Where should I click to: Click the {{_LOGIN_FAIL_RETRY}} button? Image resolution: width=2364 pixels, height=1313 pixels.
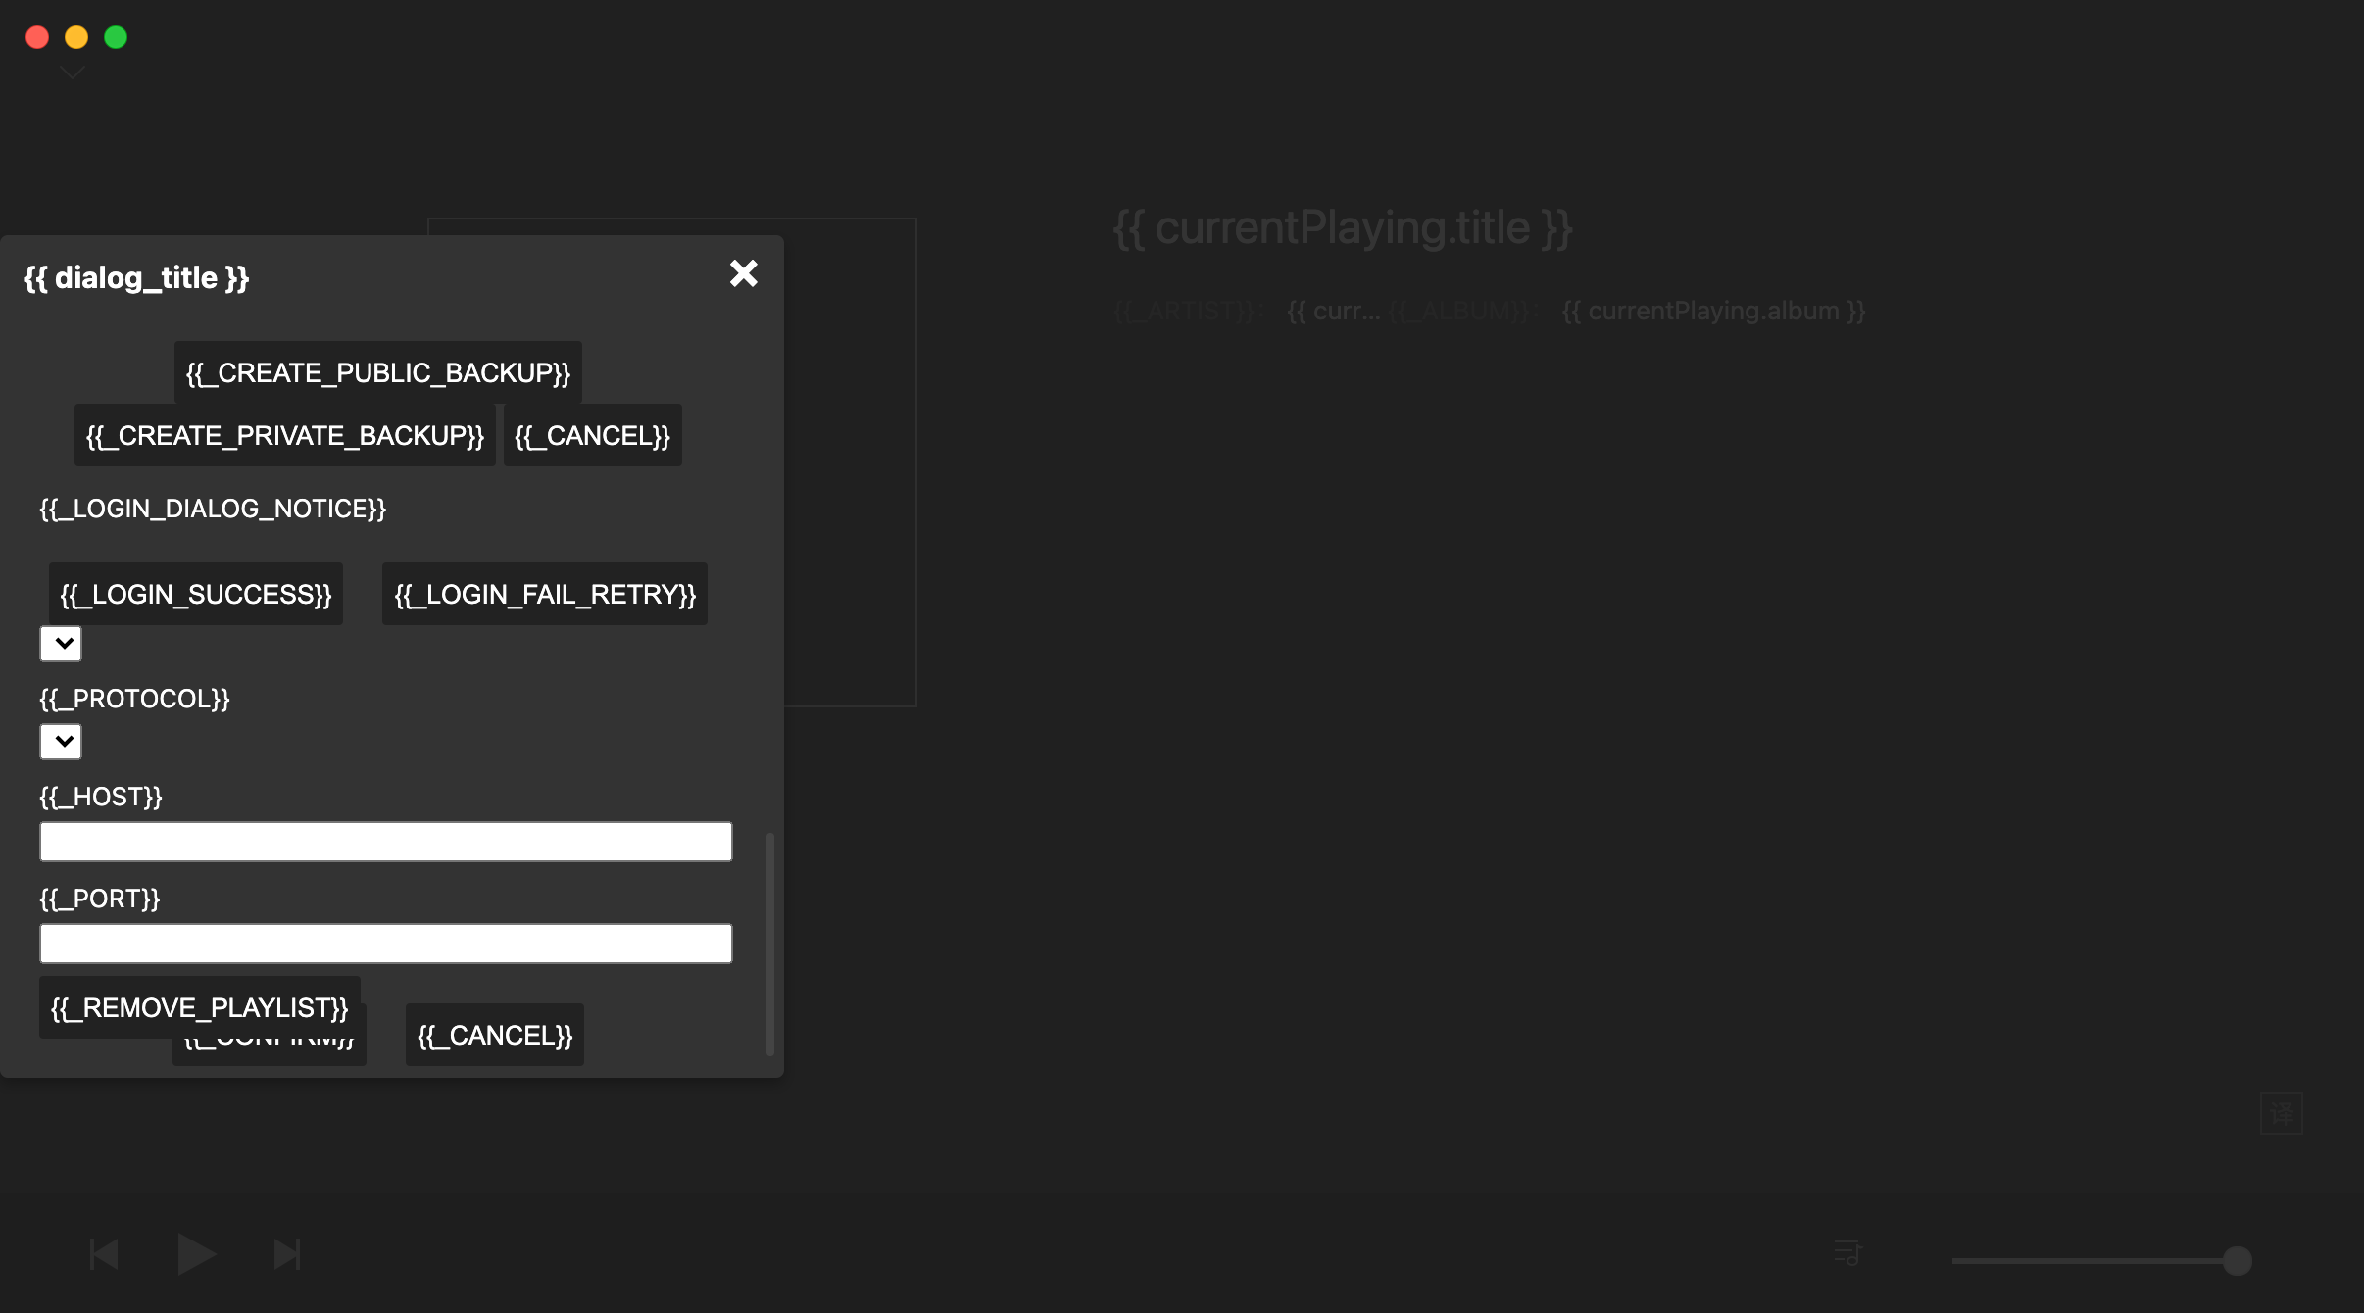point(545,594)
